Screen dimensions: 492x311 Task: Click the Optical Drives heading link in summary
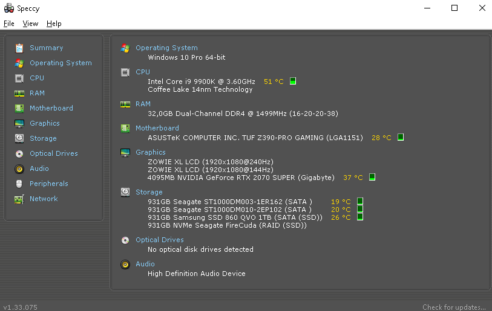tap(160, 240)
